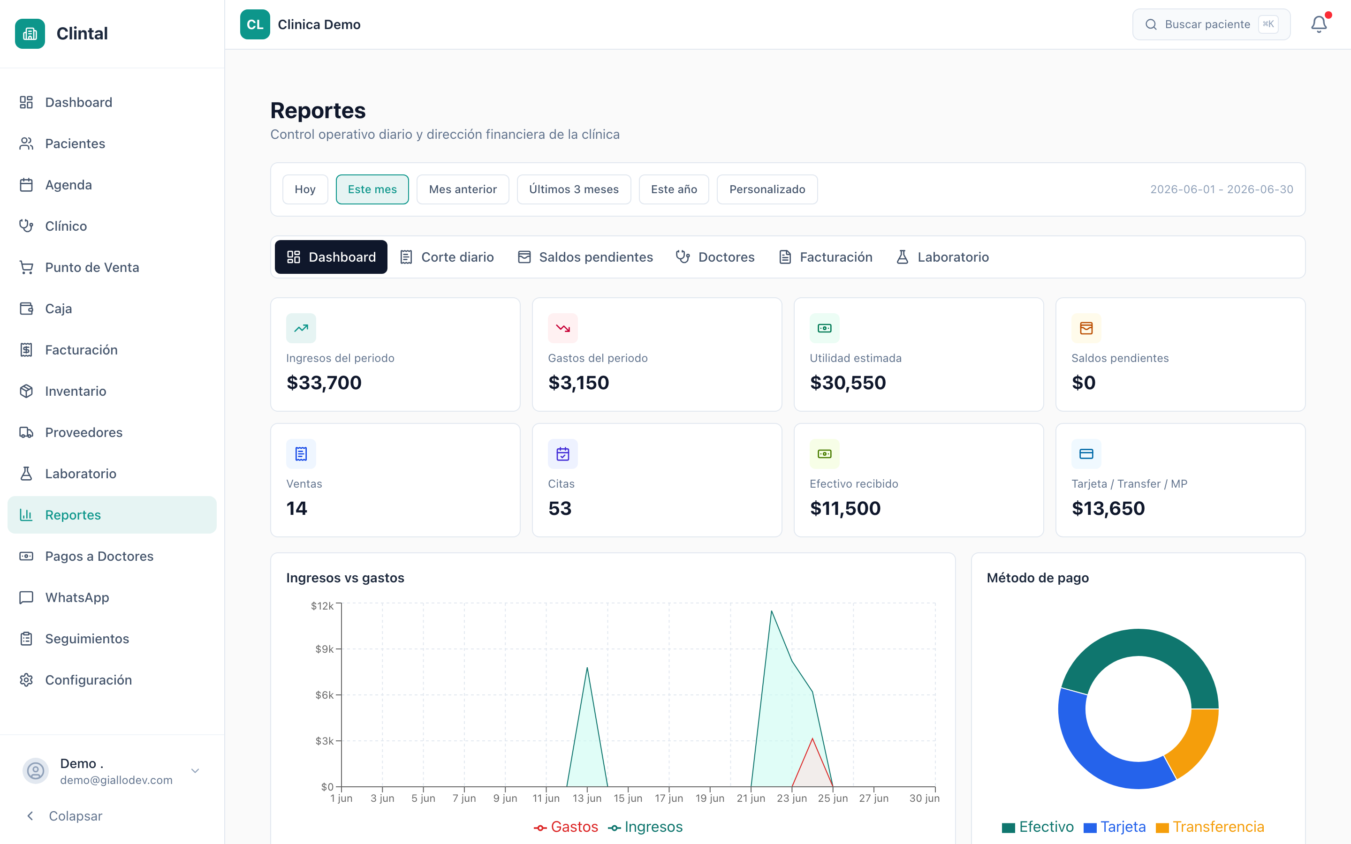The width and height of the screenshot is (1351, 844).
Task: Click the Citas calendar card icon
Action: point(563,454)
